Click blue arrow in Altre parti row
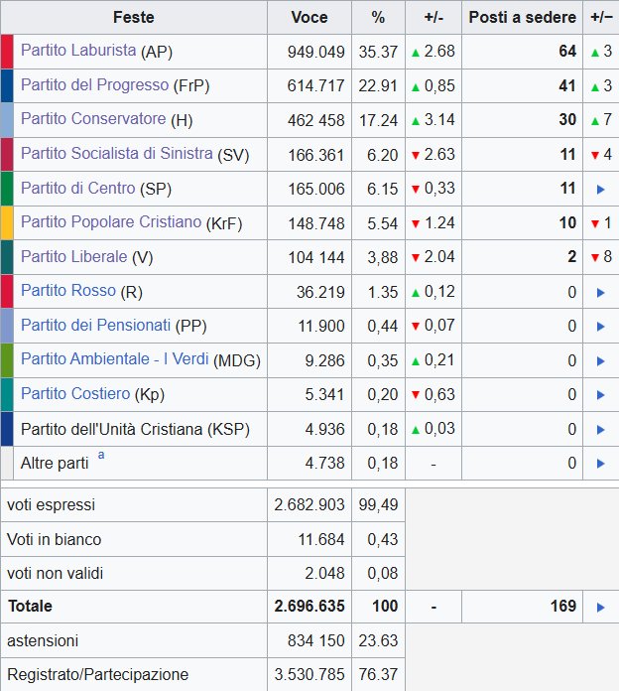Image resolution: width=619 pixels, height=691 pixels. (x=600, y=463)
